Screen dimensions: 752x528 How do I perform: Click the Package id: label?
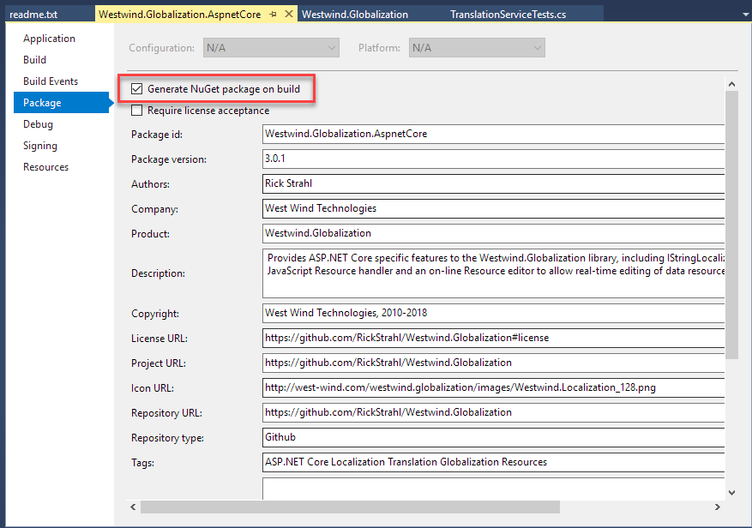157,135
